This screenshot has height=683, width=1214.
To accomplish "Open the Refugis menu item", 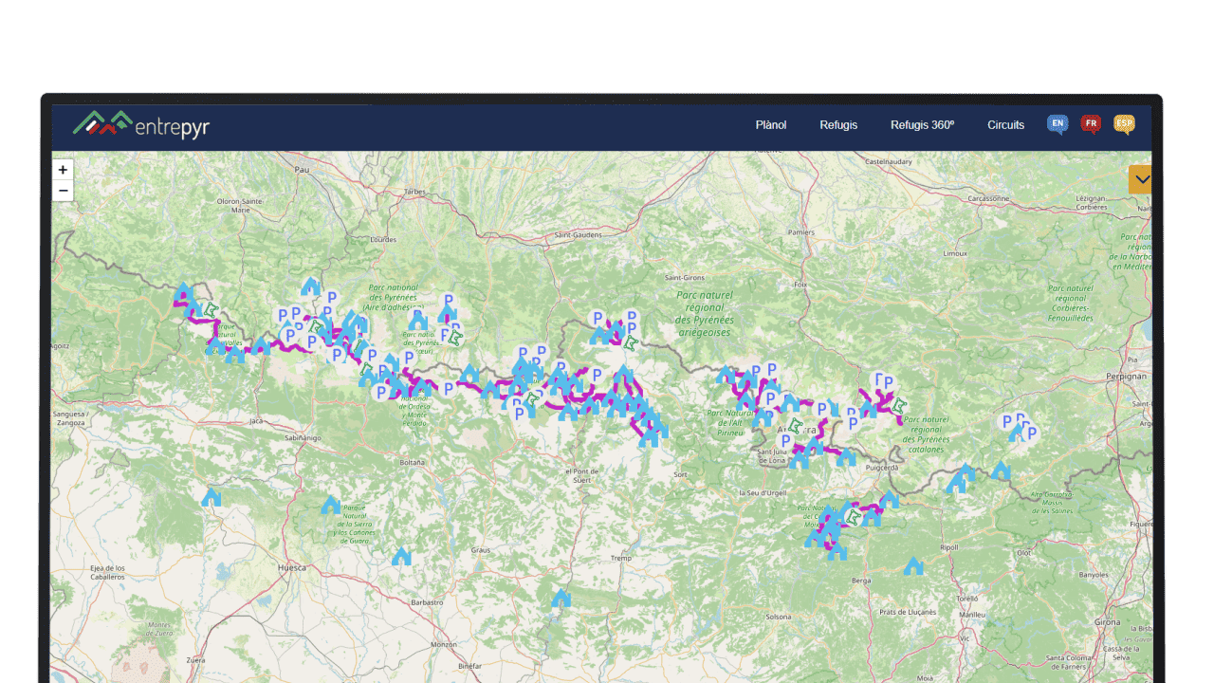I will 838,124.
